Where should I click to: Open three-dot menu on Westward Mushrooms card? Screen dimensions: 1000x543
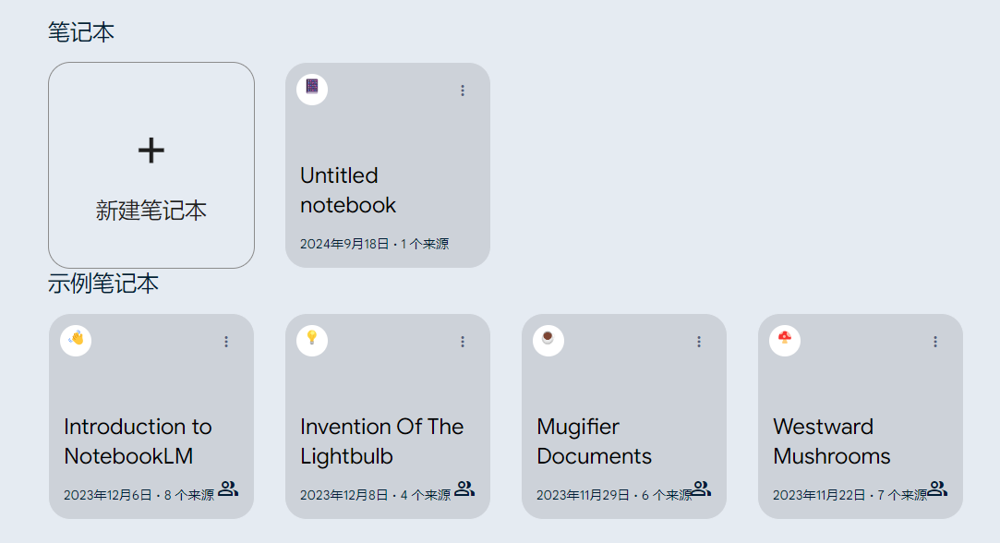[x=935, y=342]
